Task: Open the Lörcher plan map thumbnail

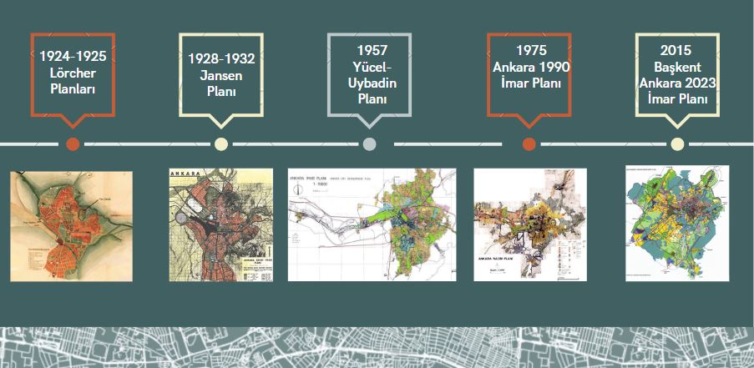Action: point(71,224)
